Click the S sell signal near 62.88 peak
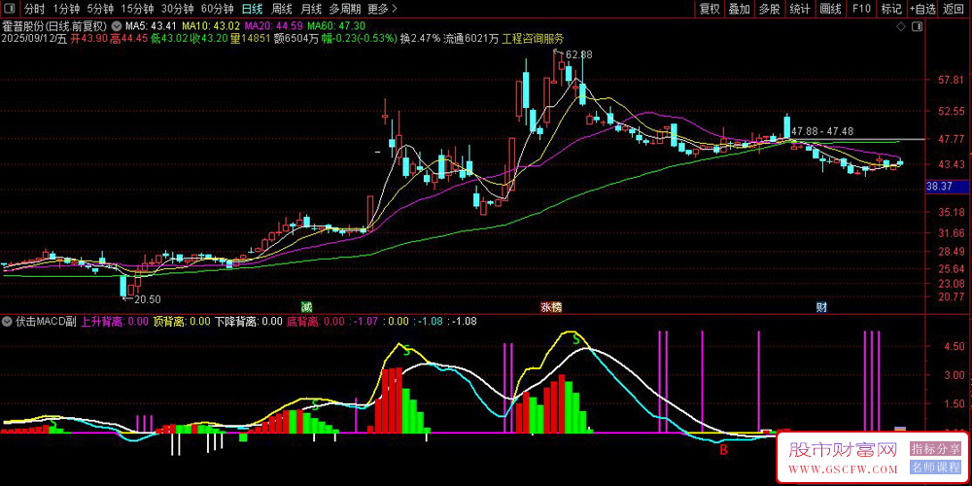972x486 pixels. coord(576,339)
